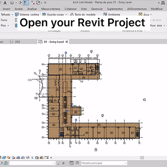The width and height of the screenshot is (167, 167).
Task: Switch to the (3D) view tab
Action: (x=15, y=42)
